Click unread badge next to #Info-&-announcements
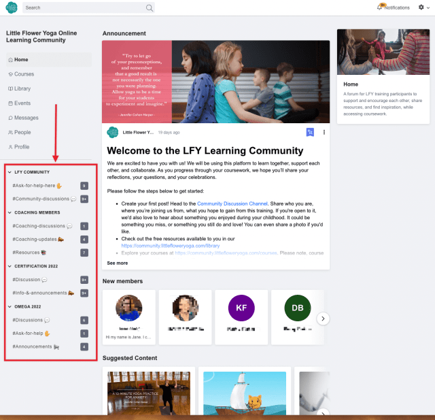 click(x=84, y=293)
